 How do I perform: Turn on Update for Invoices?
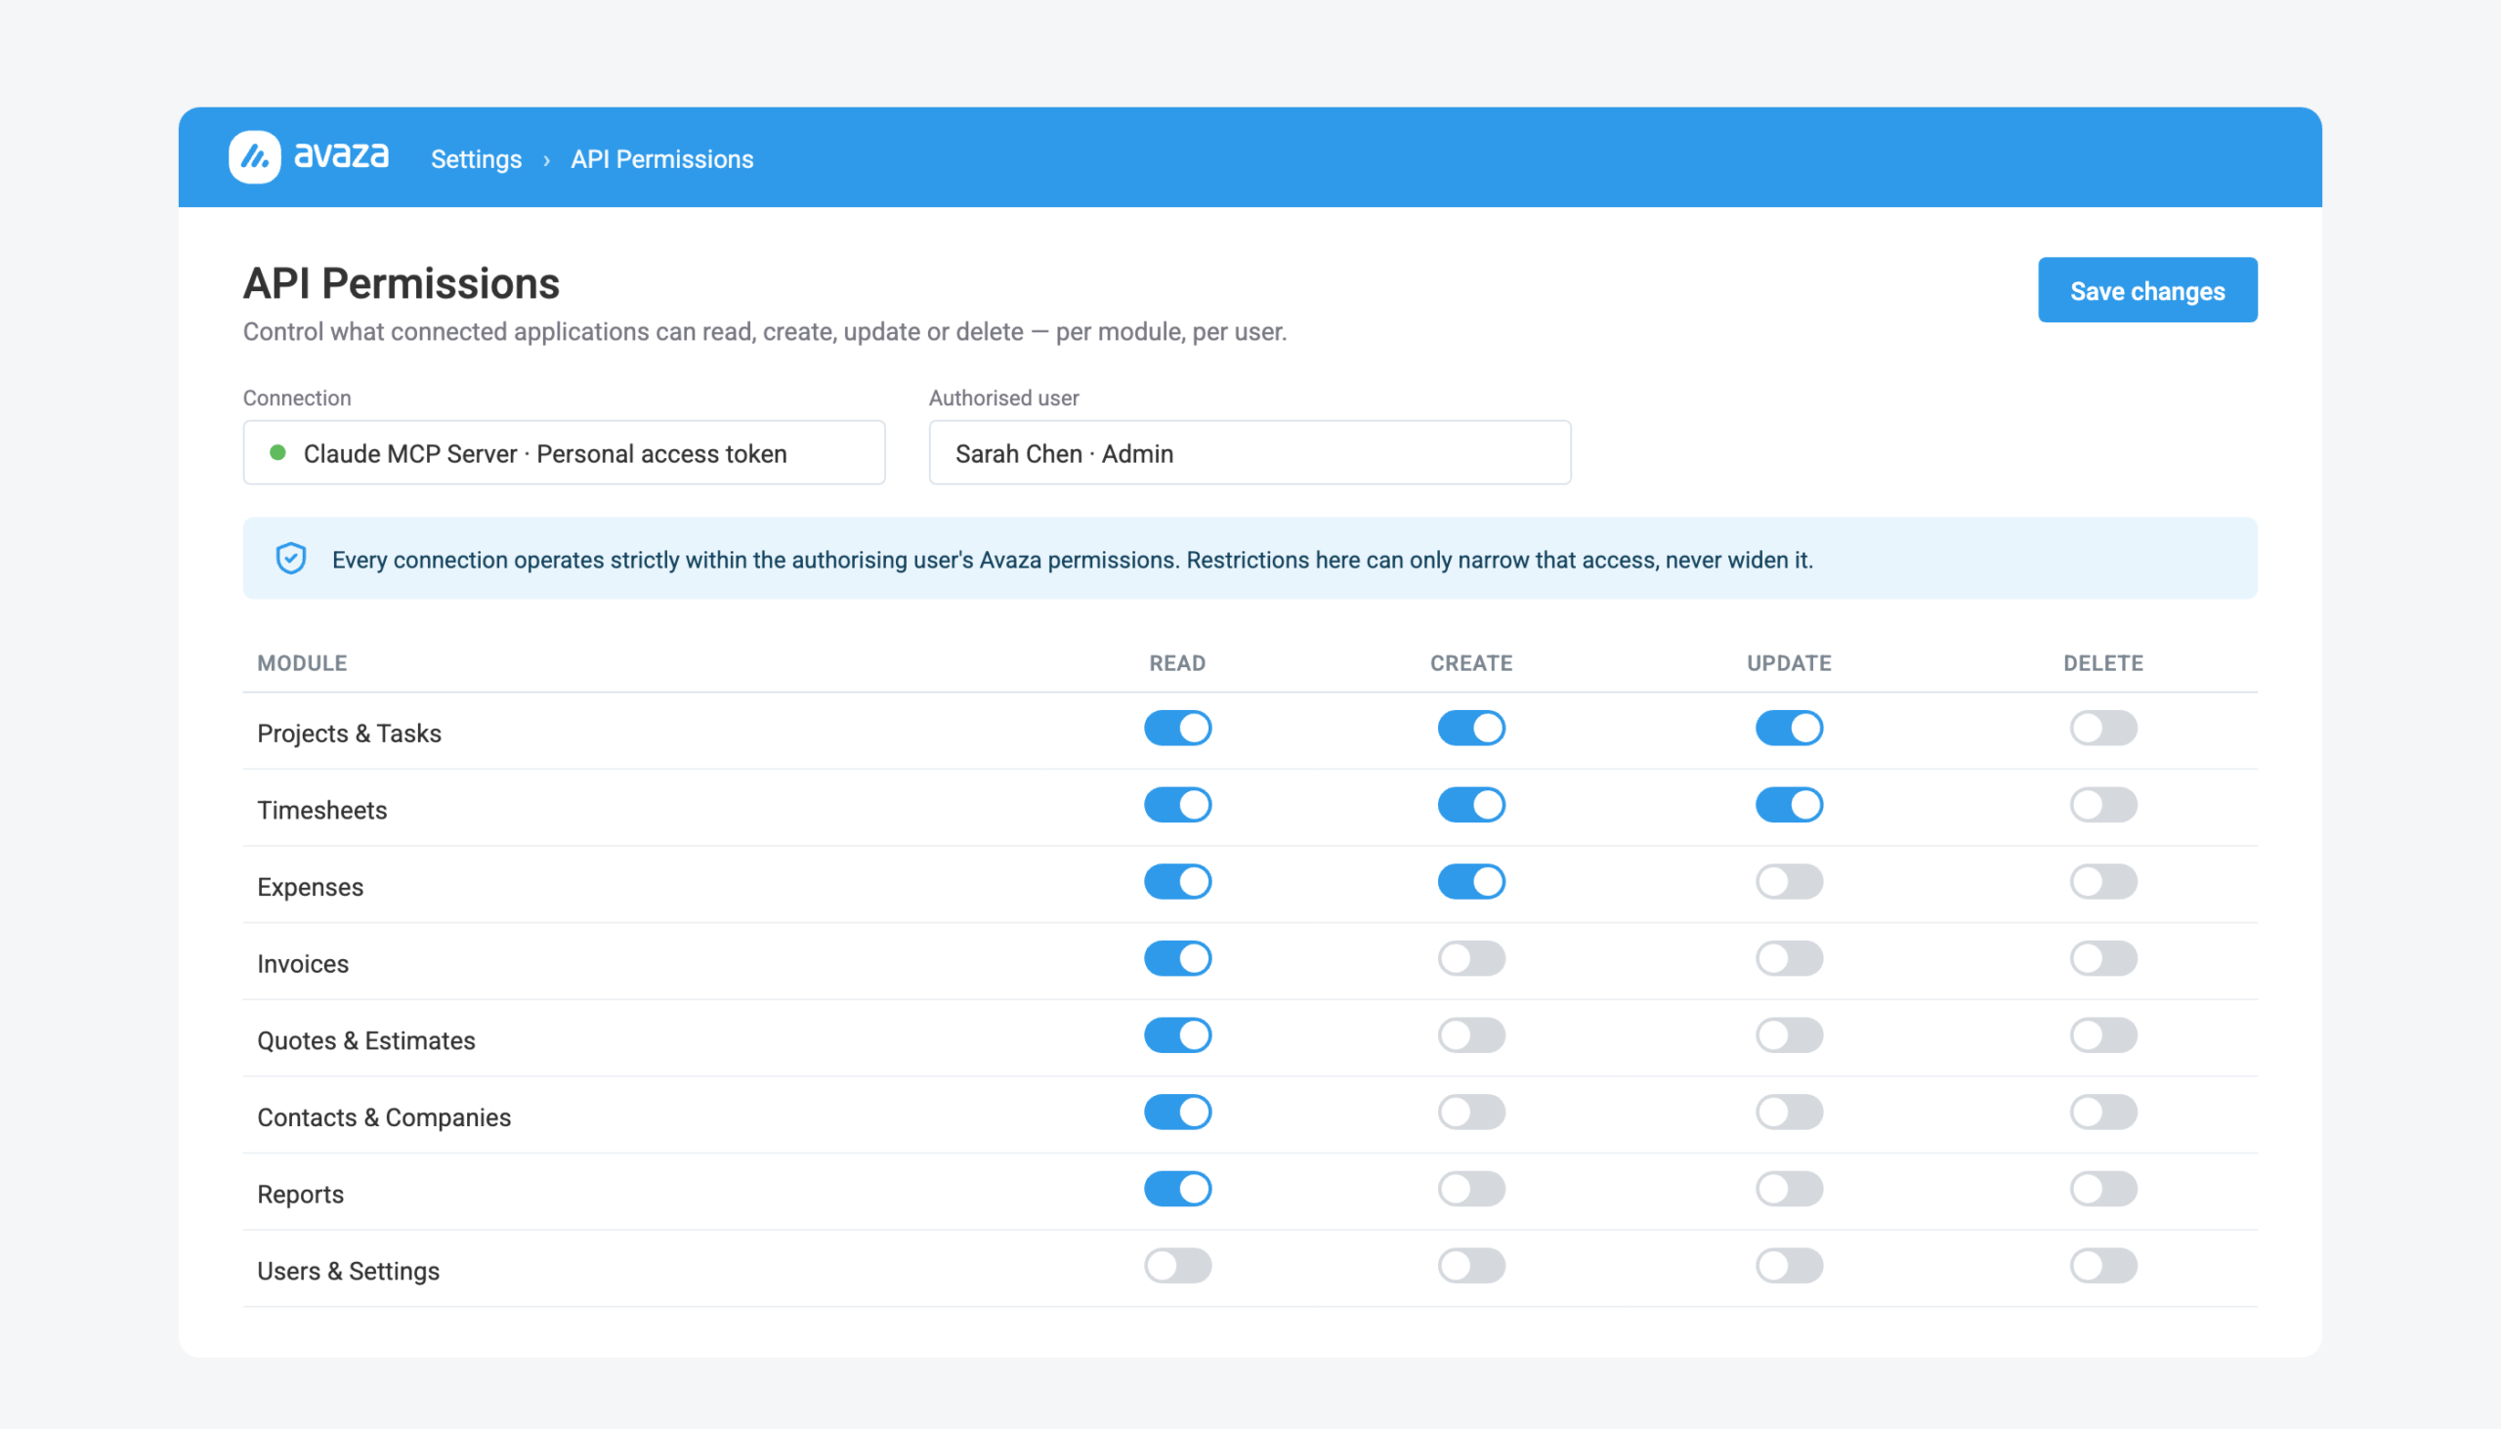click(x=1789, y=958)
